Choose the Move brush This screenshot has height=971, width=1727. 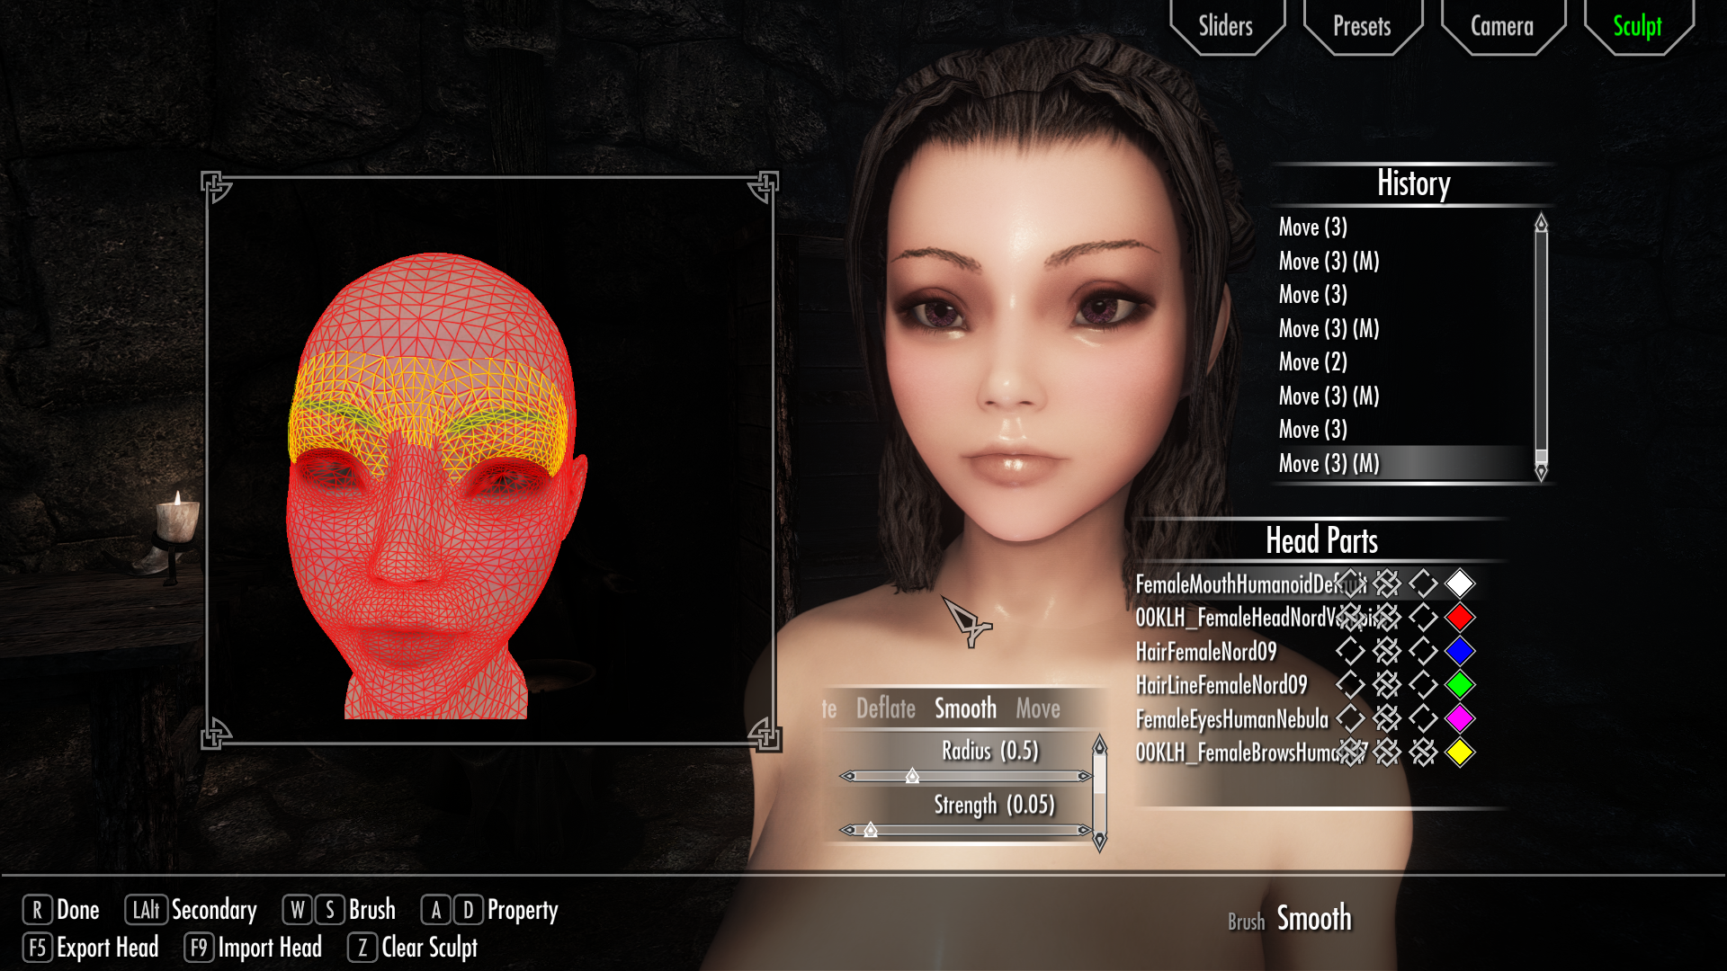(1038, 708)
